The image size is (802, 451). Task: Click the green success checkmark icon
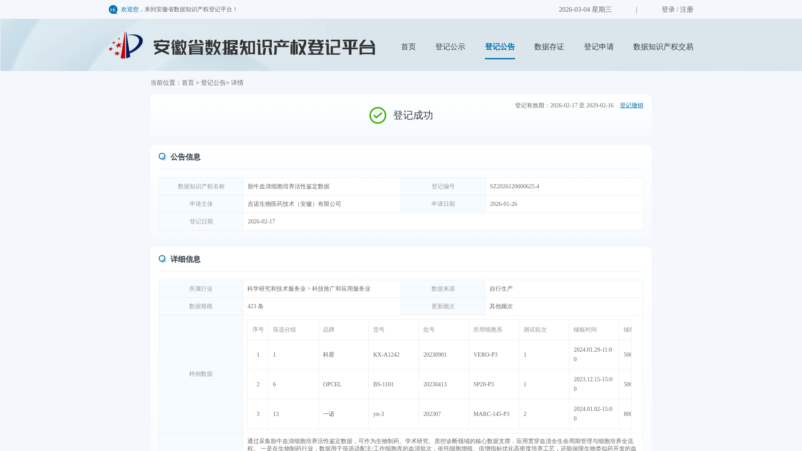378,115
